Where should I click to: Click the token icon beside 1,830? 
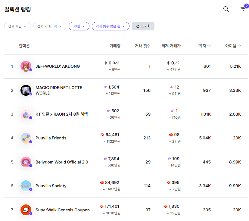(x=166, y=206)
